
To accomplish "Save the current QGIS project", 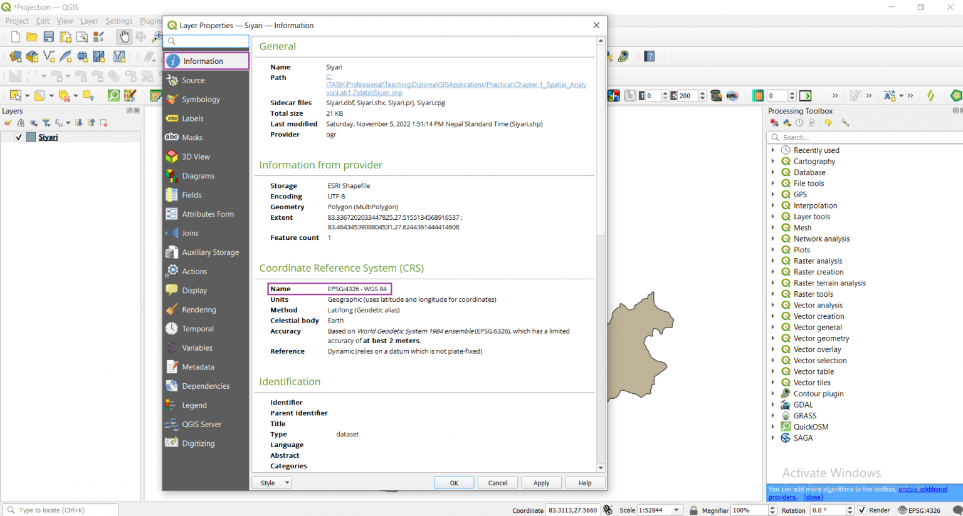I will [x=48, y=36].
